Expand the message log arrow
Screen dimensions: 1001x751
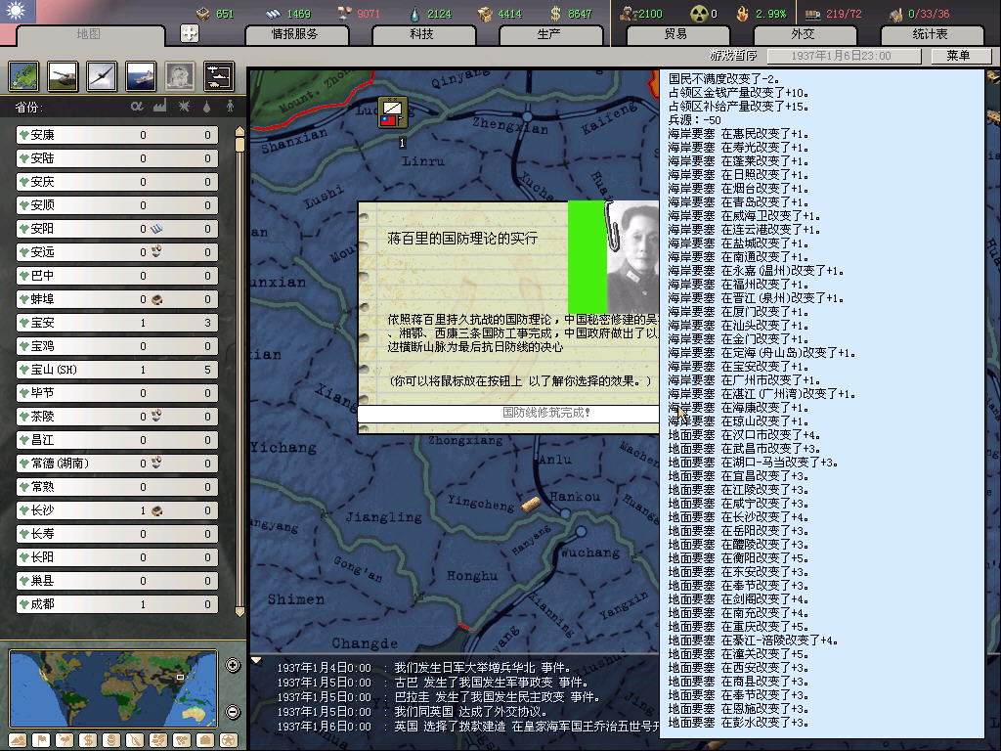(257, 660)
